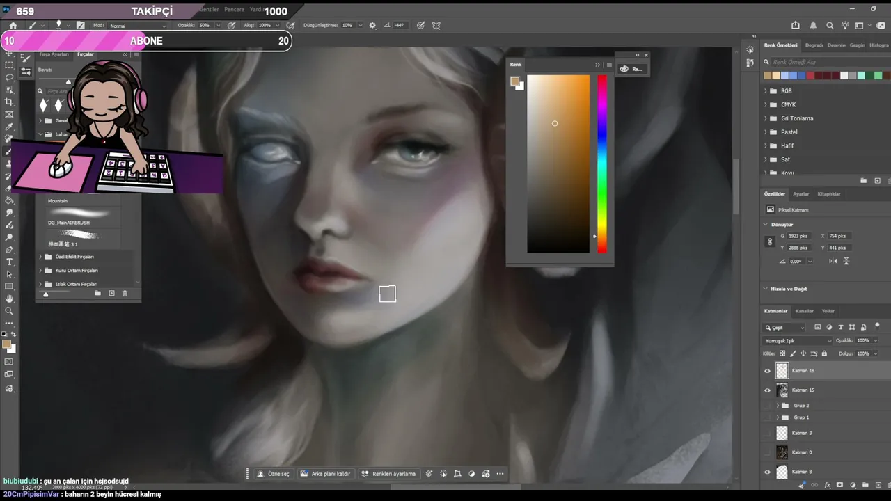The width and height of the screenshot is (891, 501).
Task: Select the Dodge tool
Action: (9, 237)
